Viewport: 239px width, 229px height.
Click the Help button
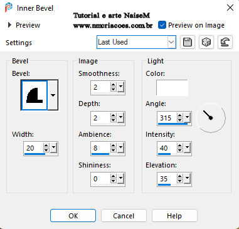[174, 216]
